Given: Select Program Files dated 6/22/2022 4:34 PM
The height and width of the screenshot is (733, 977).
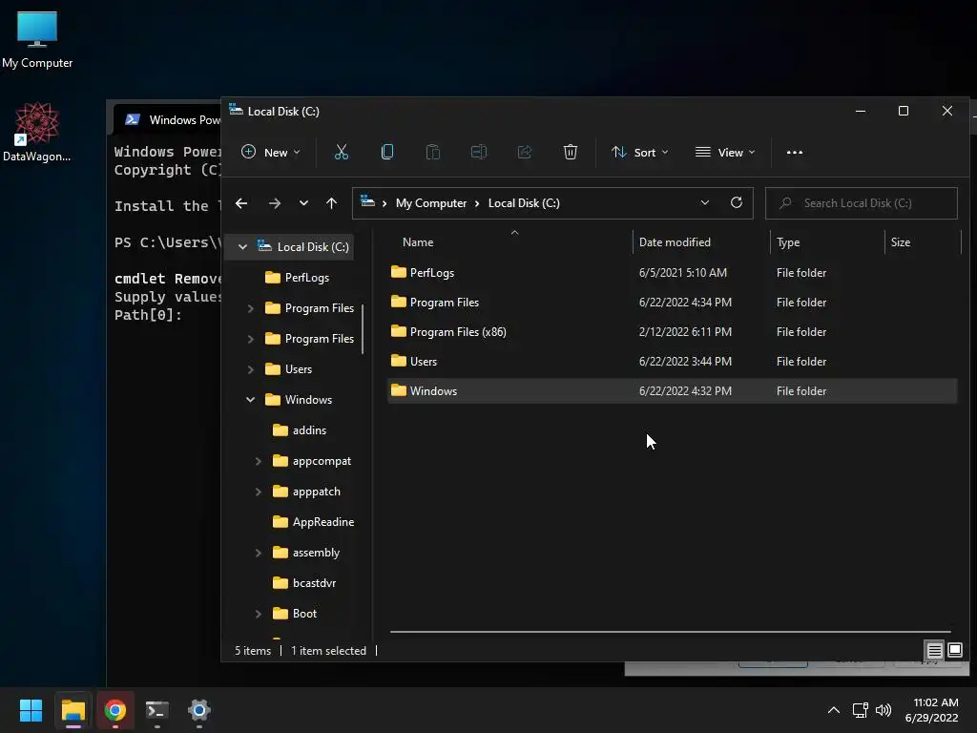Looking at the screenshot, I should 672,303.
